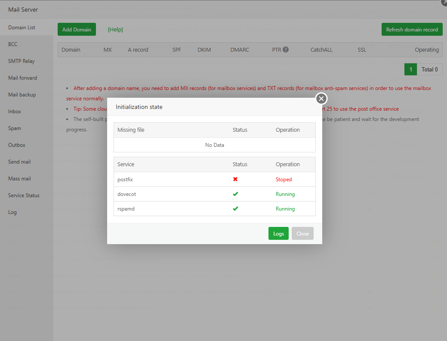The width and height of the screenshot is (447, 341).
Task: Click the Running operation link for rspamd
Action: [285, 209]
